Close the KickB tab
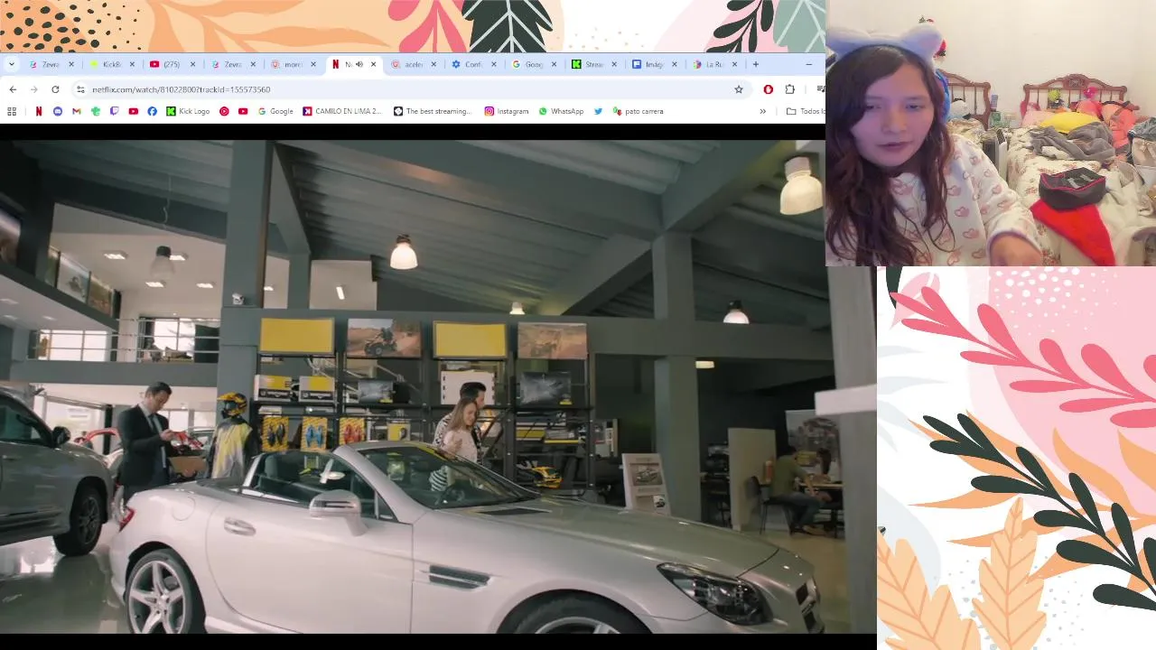The height and width of the screenshot is (650, 1156). pos(132,64)
